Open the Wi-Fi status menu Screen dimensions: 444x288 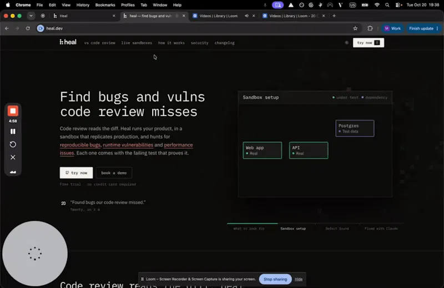point(377,5)
